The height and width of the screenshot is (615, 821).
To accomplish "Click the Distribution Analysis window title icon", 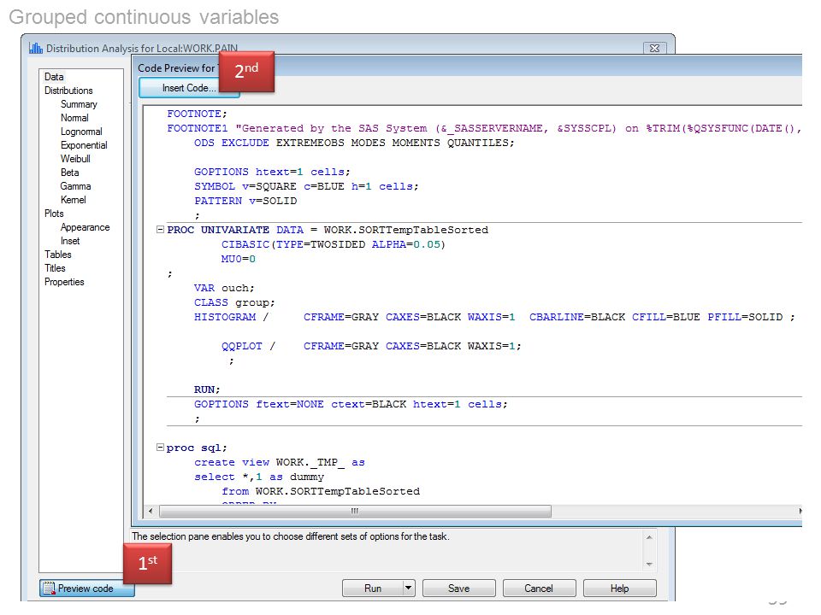I will point(36,48).
